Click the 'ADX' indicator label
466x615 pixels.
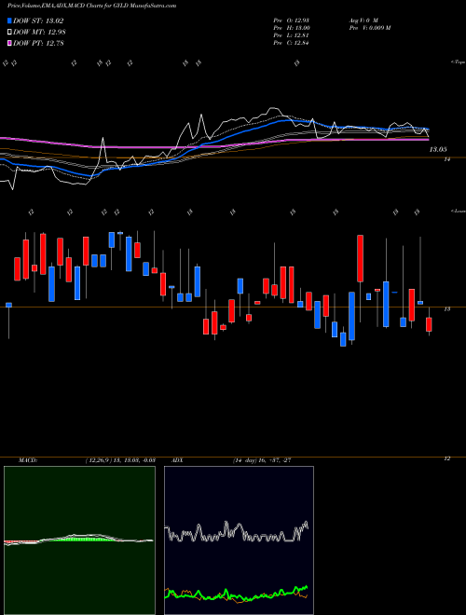(x=178, y=460)
